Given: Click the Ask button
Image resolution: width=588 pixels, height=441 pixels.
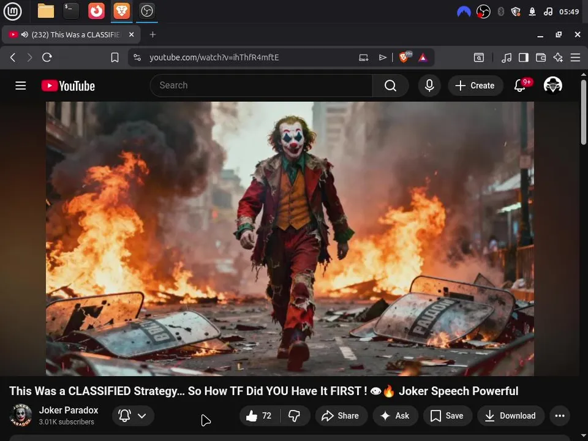Looking at the screenshot, I should tap(395, 415).
